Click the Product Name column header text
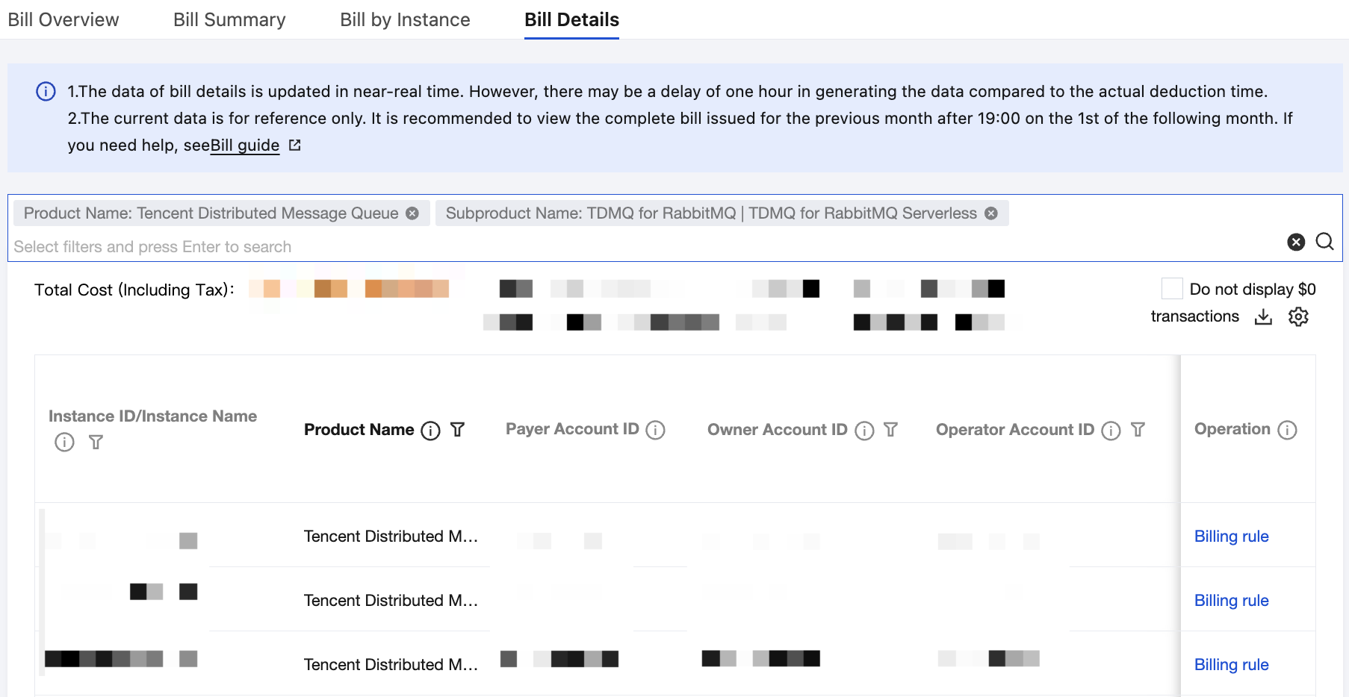The image size is (1349, 697). point(359,430)
